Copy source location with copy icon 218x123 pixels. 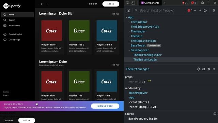pyautogui.click(x=215, y=114)
